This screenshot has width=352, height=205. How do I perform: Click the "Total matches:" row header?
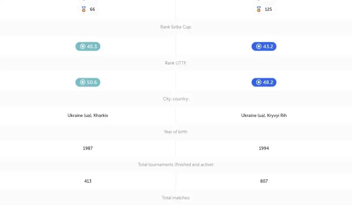tap(176, 198)
